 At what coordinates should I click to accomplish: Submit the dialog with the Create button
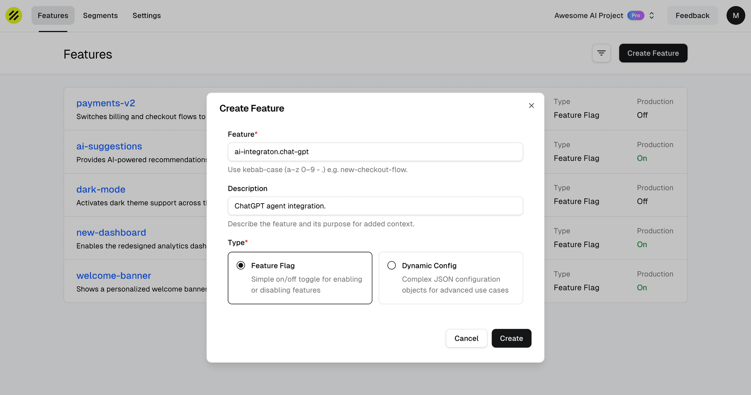click(511, 338)
